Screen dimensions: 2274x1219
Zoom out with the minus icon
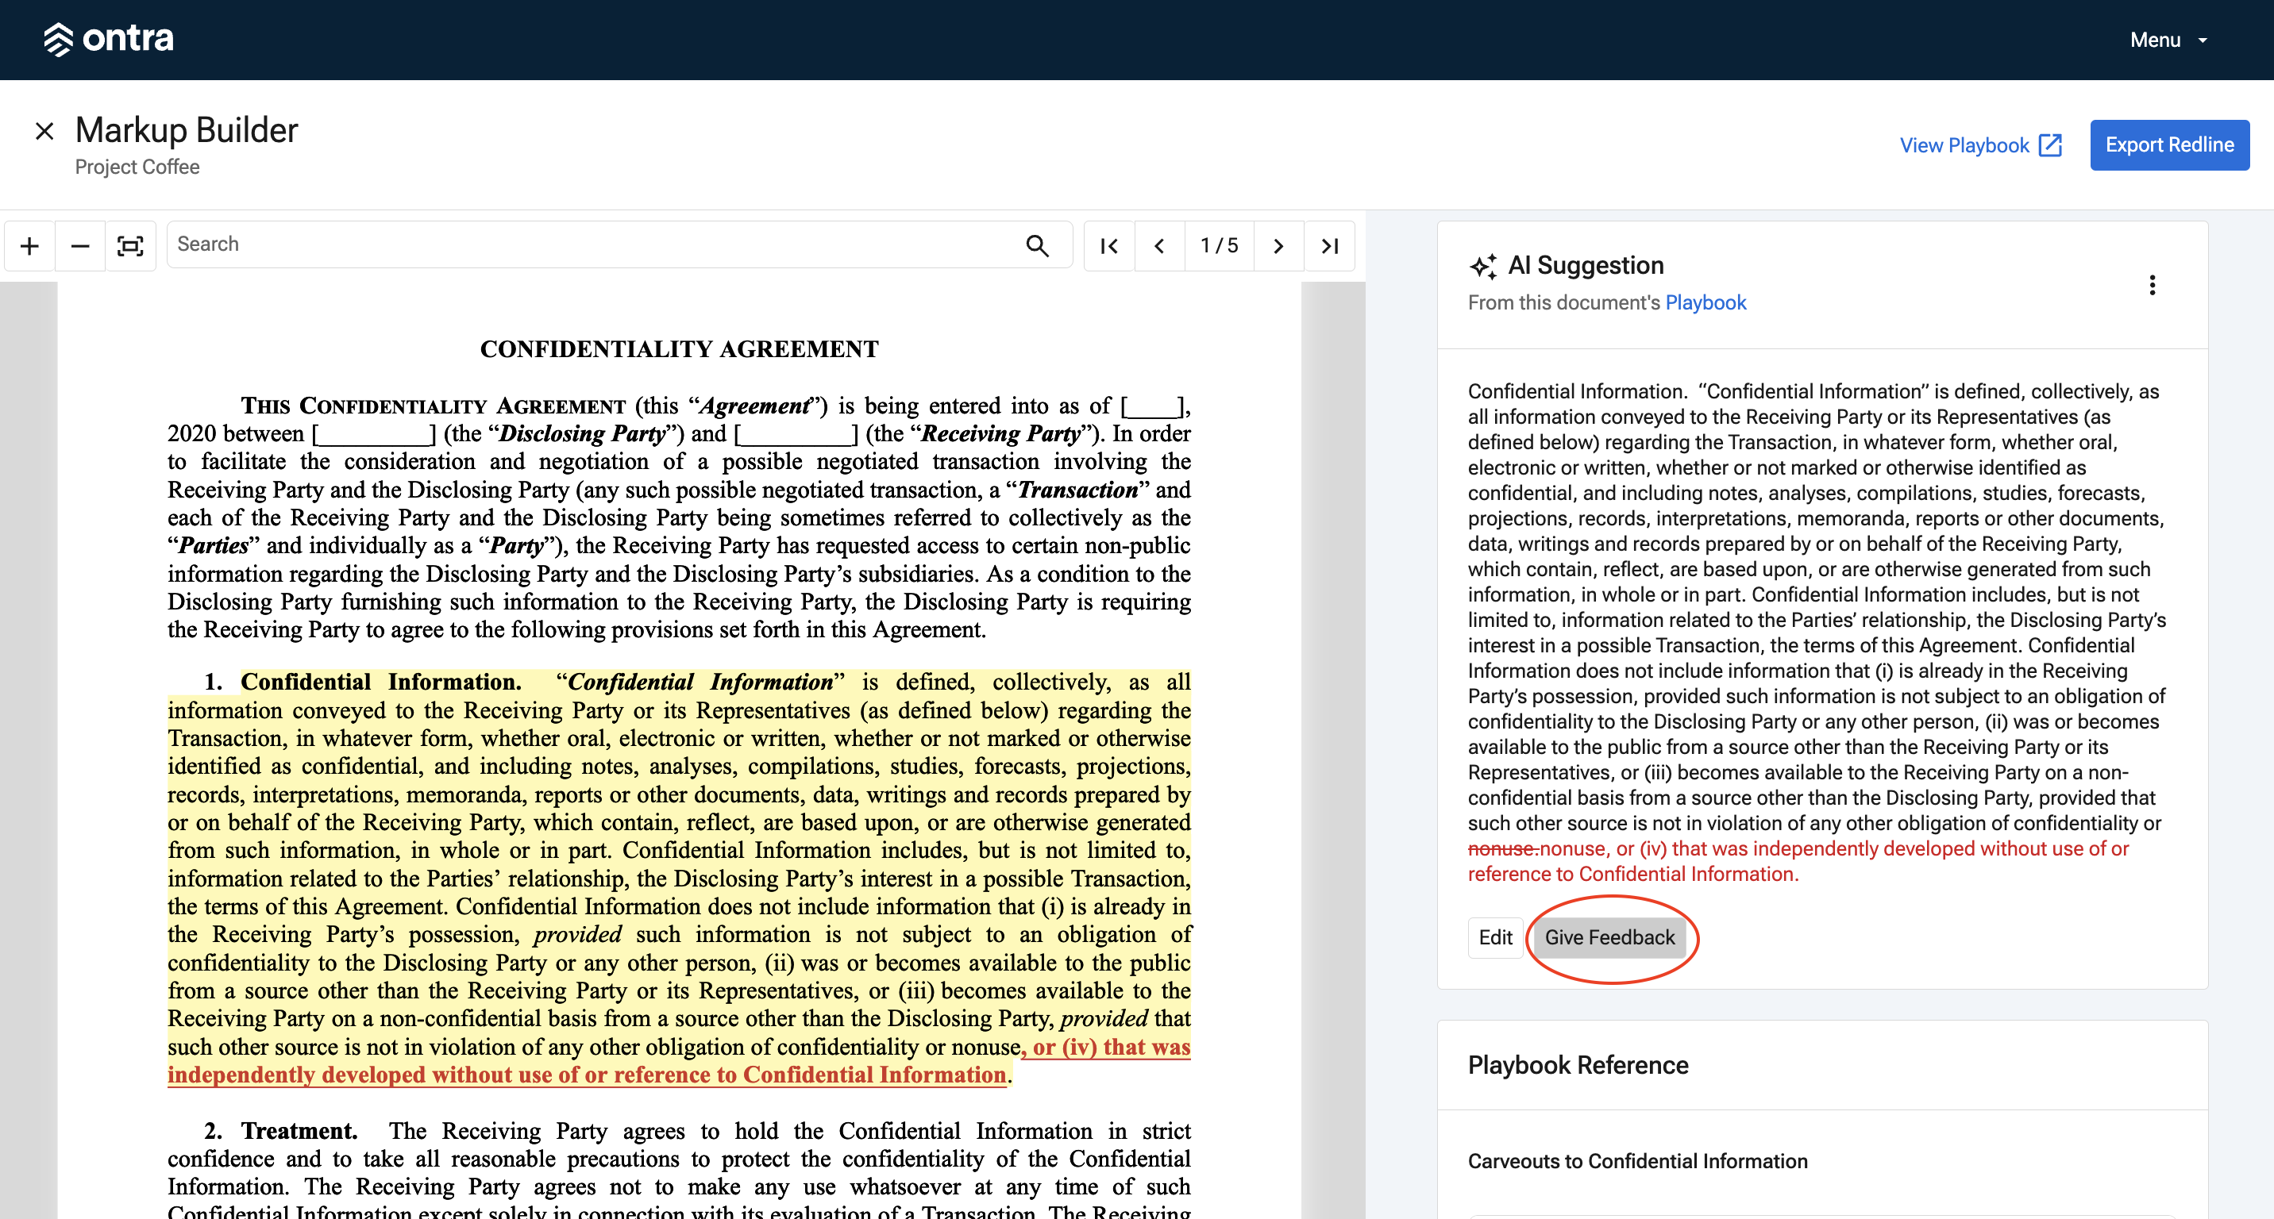[79, 245]
